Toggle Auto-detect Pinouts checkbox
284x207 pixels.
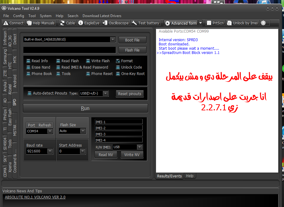pyautogui.click(x=29, y=93)
